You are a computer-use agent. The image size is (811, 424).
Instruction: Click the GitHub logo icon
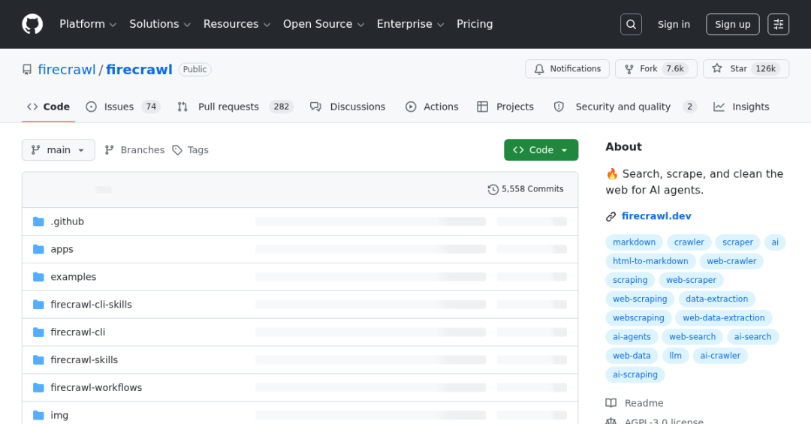pyautogui.click(x=32, y=24)
